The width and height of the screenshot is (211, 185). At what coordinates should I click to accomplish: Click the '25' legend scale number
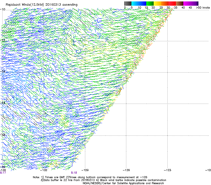tap(161, 8)
